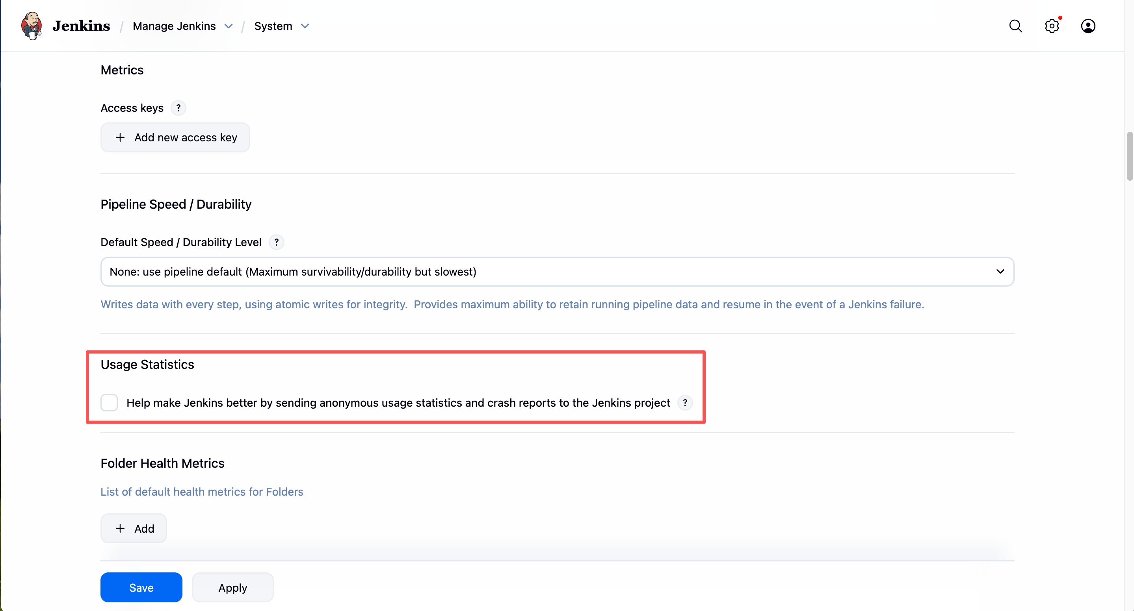Click the Jenkins home title text
The image size is (1134, 611).
[x=82, y=26]
